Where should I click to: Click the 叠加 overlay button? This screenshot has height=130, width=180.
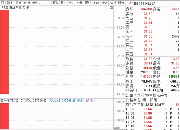(63, 3)
